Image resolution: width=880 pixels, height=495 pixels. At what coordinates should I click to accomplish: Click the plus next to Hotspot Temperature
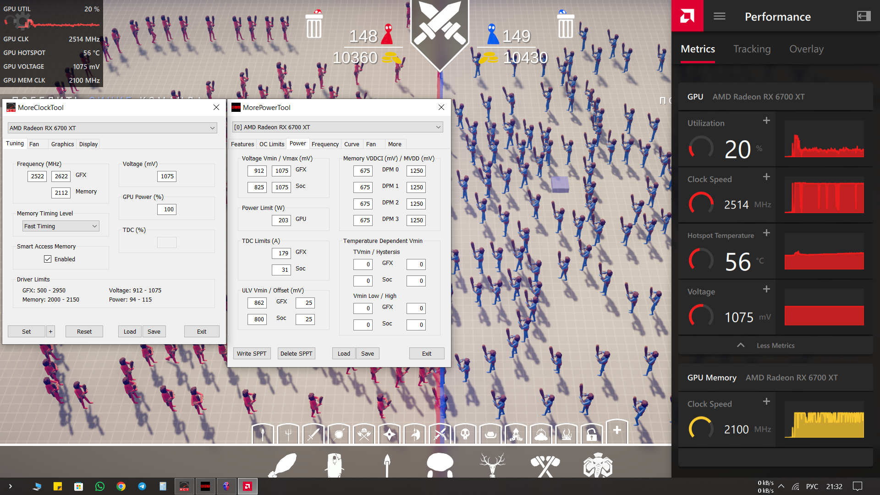click(x=766, y=233)
